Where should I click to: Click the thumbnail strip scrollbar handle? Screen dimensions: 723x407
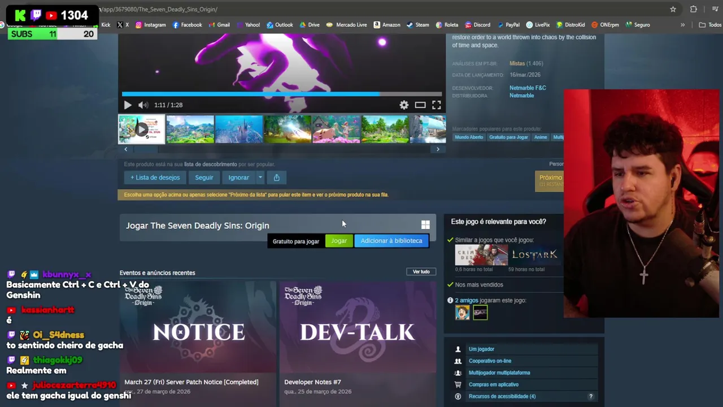click(146, 149)
